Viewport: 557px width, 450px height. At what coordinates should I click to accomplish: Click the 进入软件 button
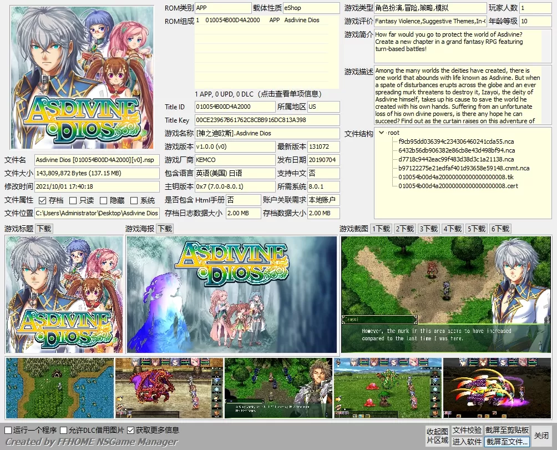tap(467, 442)
